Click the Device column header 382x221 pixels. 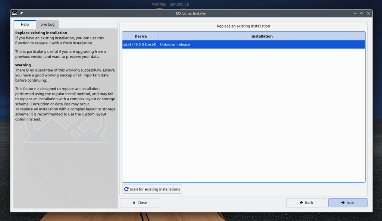click(141, 36)
